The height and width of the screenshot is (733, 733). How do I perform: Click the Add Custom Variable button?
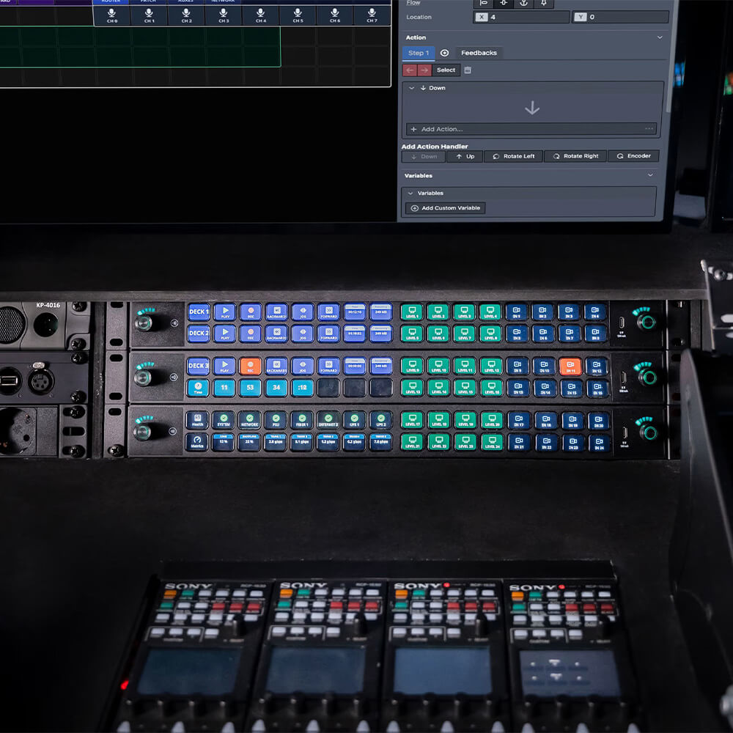[445, 208]
